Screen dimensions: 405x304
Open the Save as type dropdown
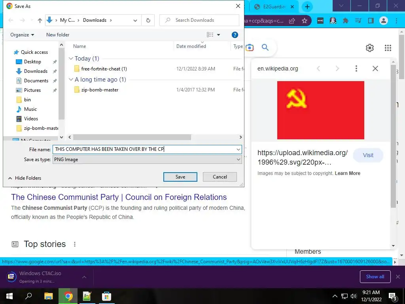[x=147, y=160]
